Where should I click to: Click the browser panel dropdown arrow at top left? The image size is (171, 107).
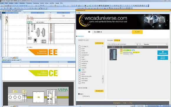(77, 13)
